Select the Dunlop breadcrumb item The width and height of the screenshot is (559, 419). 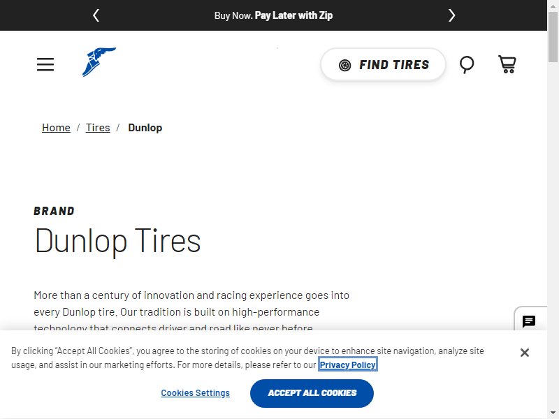145,128
